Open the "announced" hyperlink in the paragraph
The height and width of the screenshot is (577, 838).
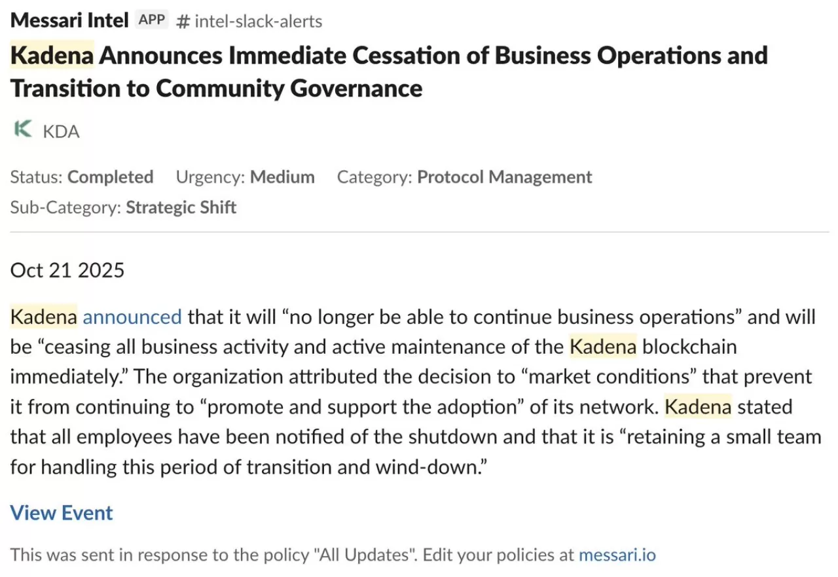(x=132, y=317)
